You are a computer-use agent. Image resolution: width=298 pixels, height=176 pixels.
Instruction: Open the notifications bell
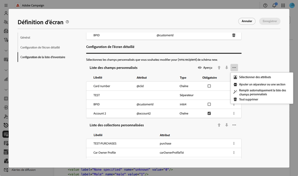pos(274,5)
